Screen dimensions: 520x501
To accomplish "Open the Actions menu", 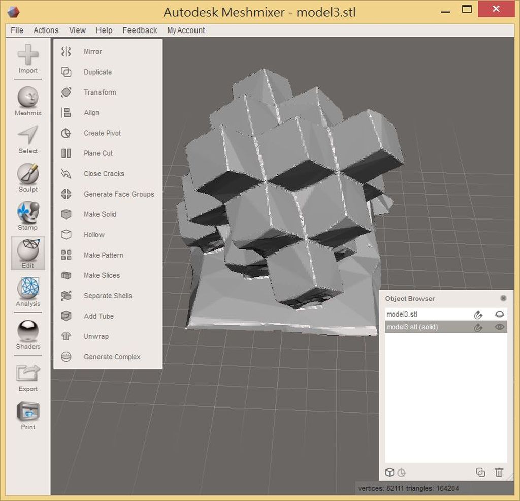I will 46,30.
